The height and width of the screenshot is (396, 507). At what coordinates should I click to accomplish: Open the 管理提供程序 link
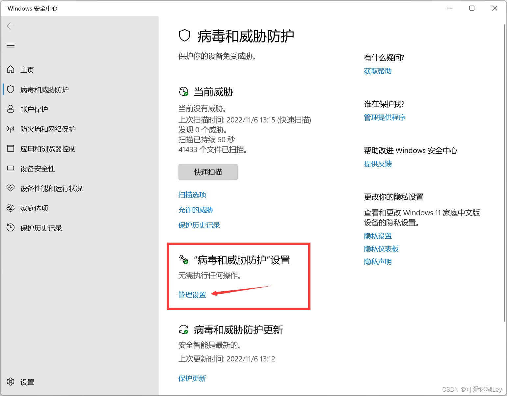385,117
